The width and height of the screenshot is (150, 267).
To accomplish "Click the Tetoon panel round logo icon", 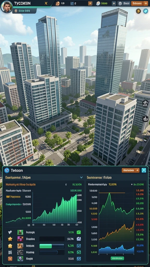I will 7,170.
